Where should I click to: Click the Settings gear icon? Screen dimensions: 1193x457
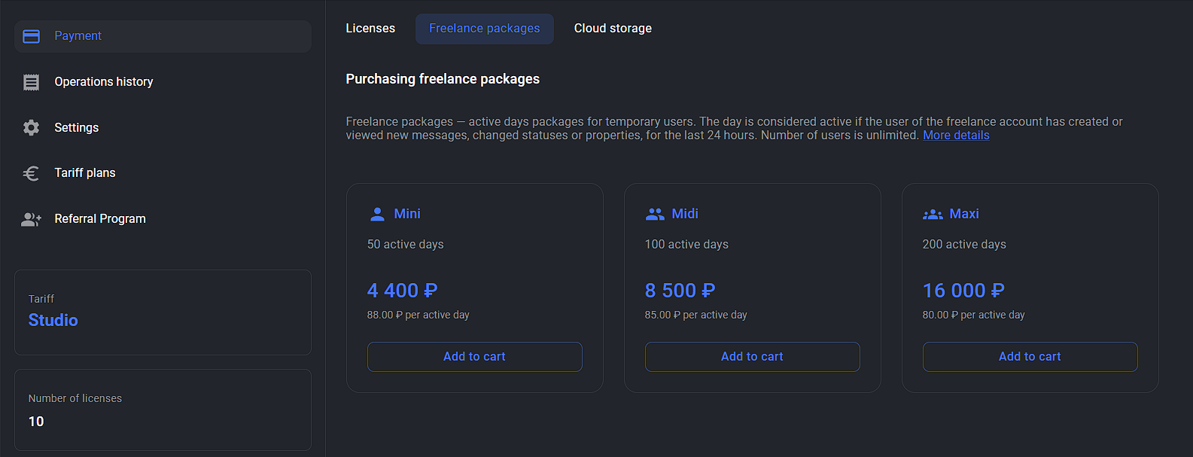click(x=31, y=128)
